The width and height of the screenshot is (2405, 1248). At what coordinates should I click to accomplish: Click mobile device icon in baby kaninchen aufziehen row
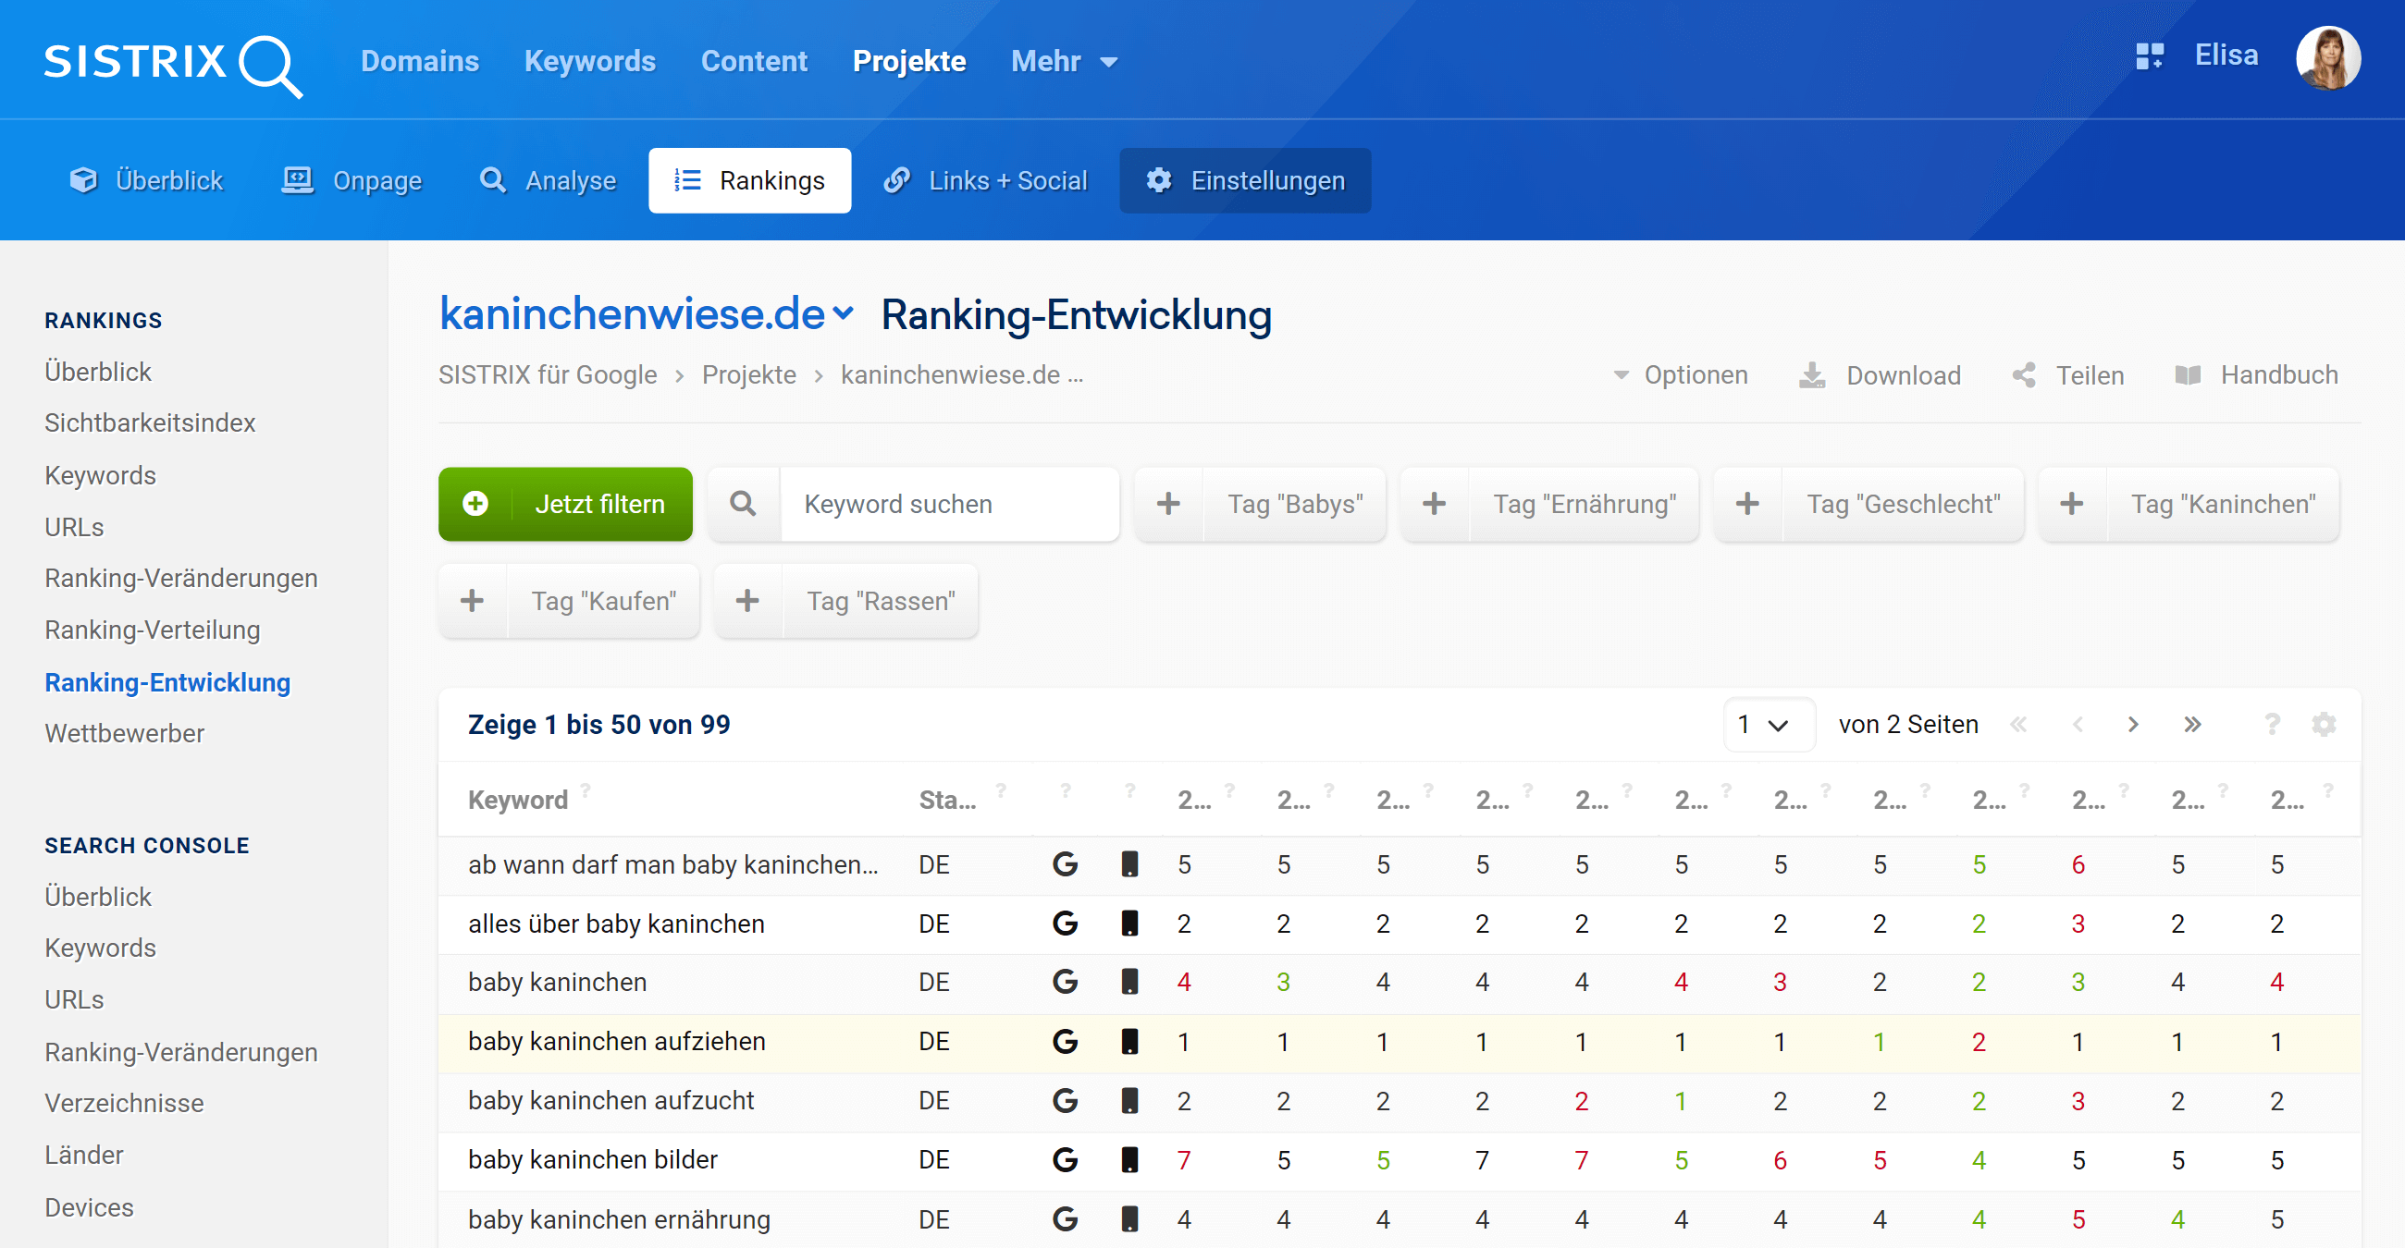1128,1042
